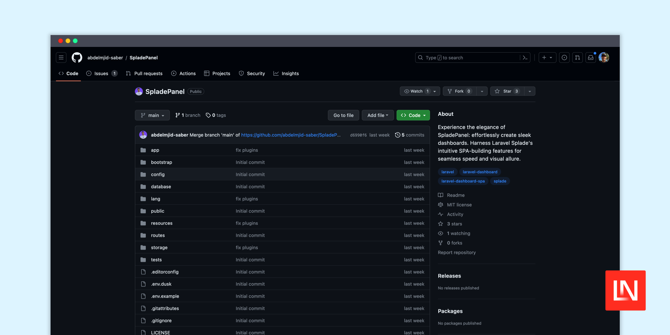Click the 1 branch link

[188, 115]
